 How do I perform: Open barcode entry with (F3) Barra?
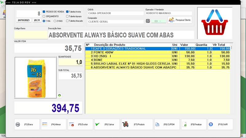click(27, 125)
